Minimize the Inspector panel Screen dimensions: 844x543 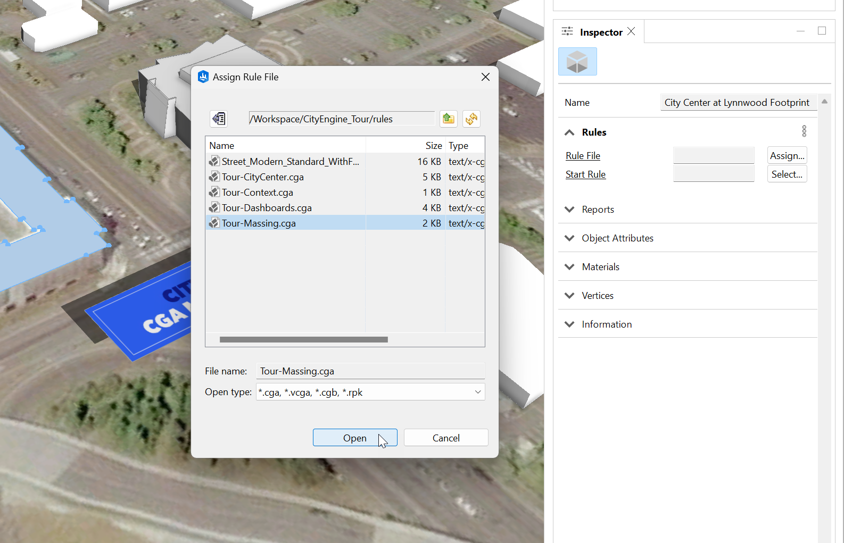(x=800, y=31)
